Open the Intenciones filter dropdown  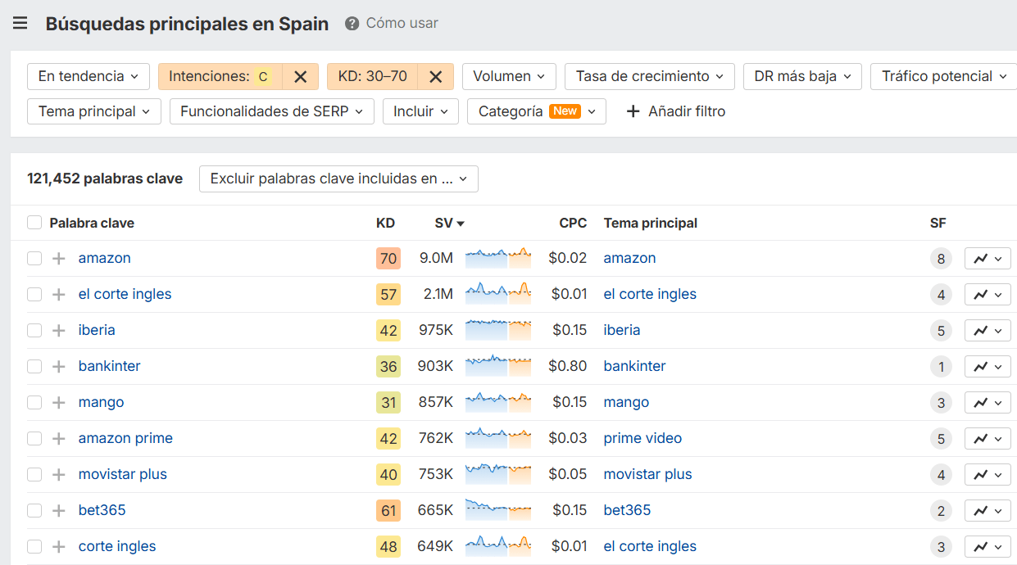click(220, 76)
